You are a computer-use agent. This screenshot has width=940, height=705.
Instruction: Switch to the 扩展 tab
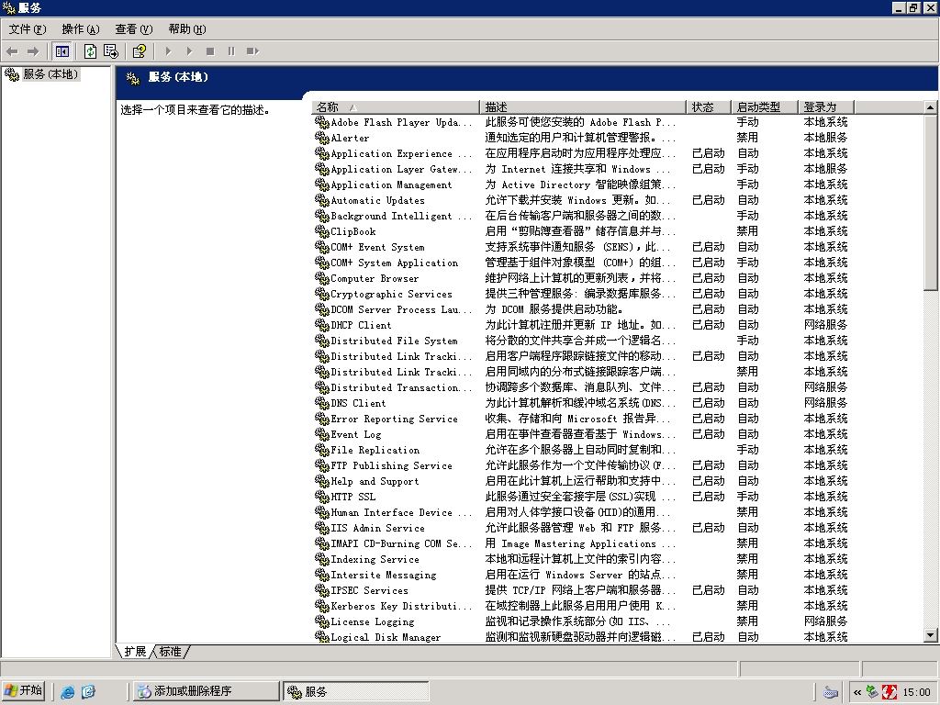(x=135, y=651)
